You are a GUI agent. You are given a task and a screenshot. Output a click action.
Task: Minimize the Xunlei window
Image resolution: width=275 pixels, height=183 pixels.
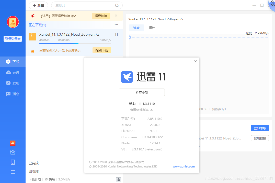point(254,5)
